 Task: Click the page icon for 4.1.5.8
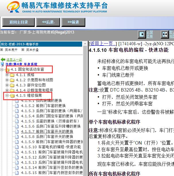pyautogui.click(x=17, y=137)
